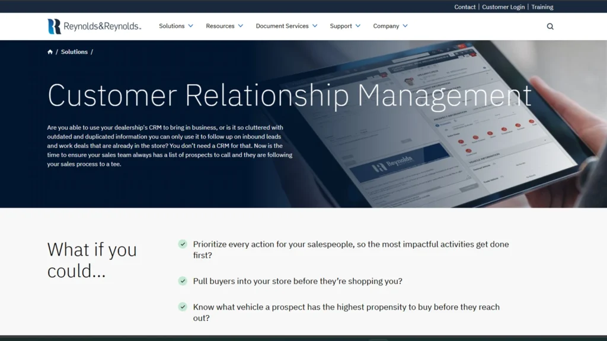Image resolution: width=607 pixels, height=341 pixels.
Task: Click the intro paragraph starting "Are you able to use"
Action: pyautogui.click(x=170, y=146)
